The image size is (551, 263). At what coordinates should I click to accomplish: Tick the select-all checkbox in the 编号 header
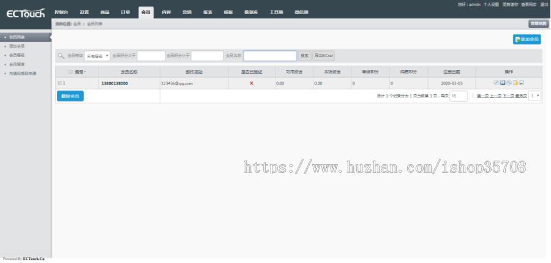pyautogui.click(x=70, y=72)
